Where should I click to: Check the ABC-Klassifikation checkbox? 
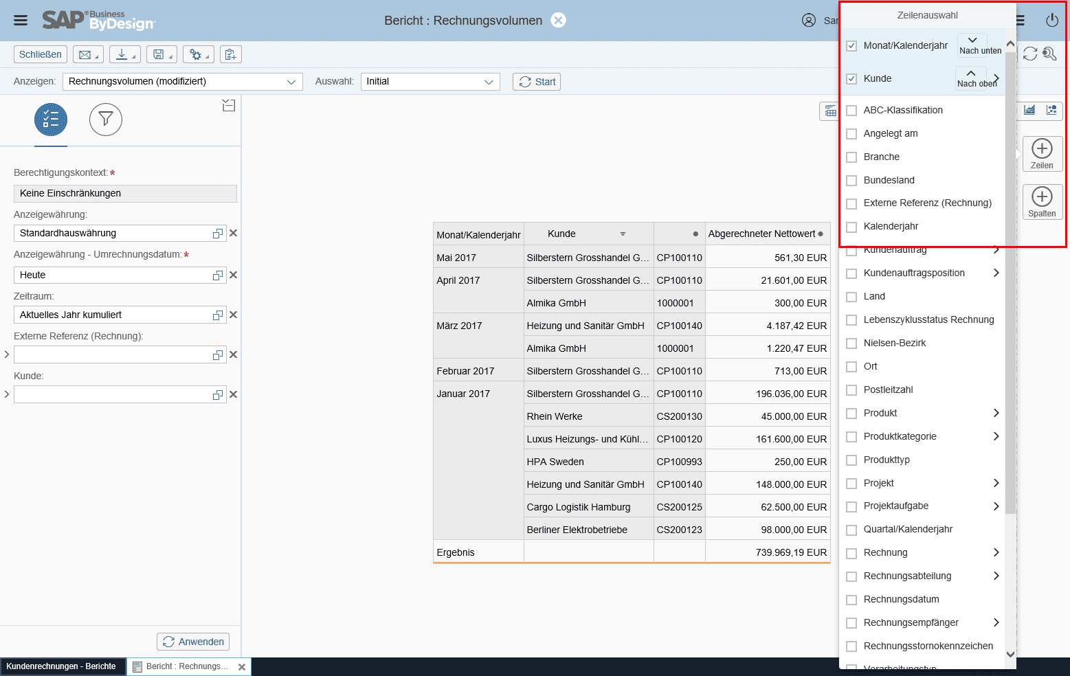pyautogui.click(x=851, y=111)
